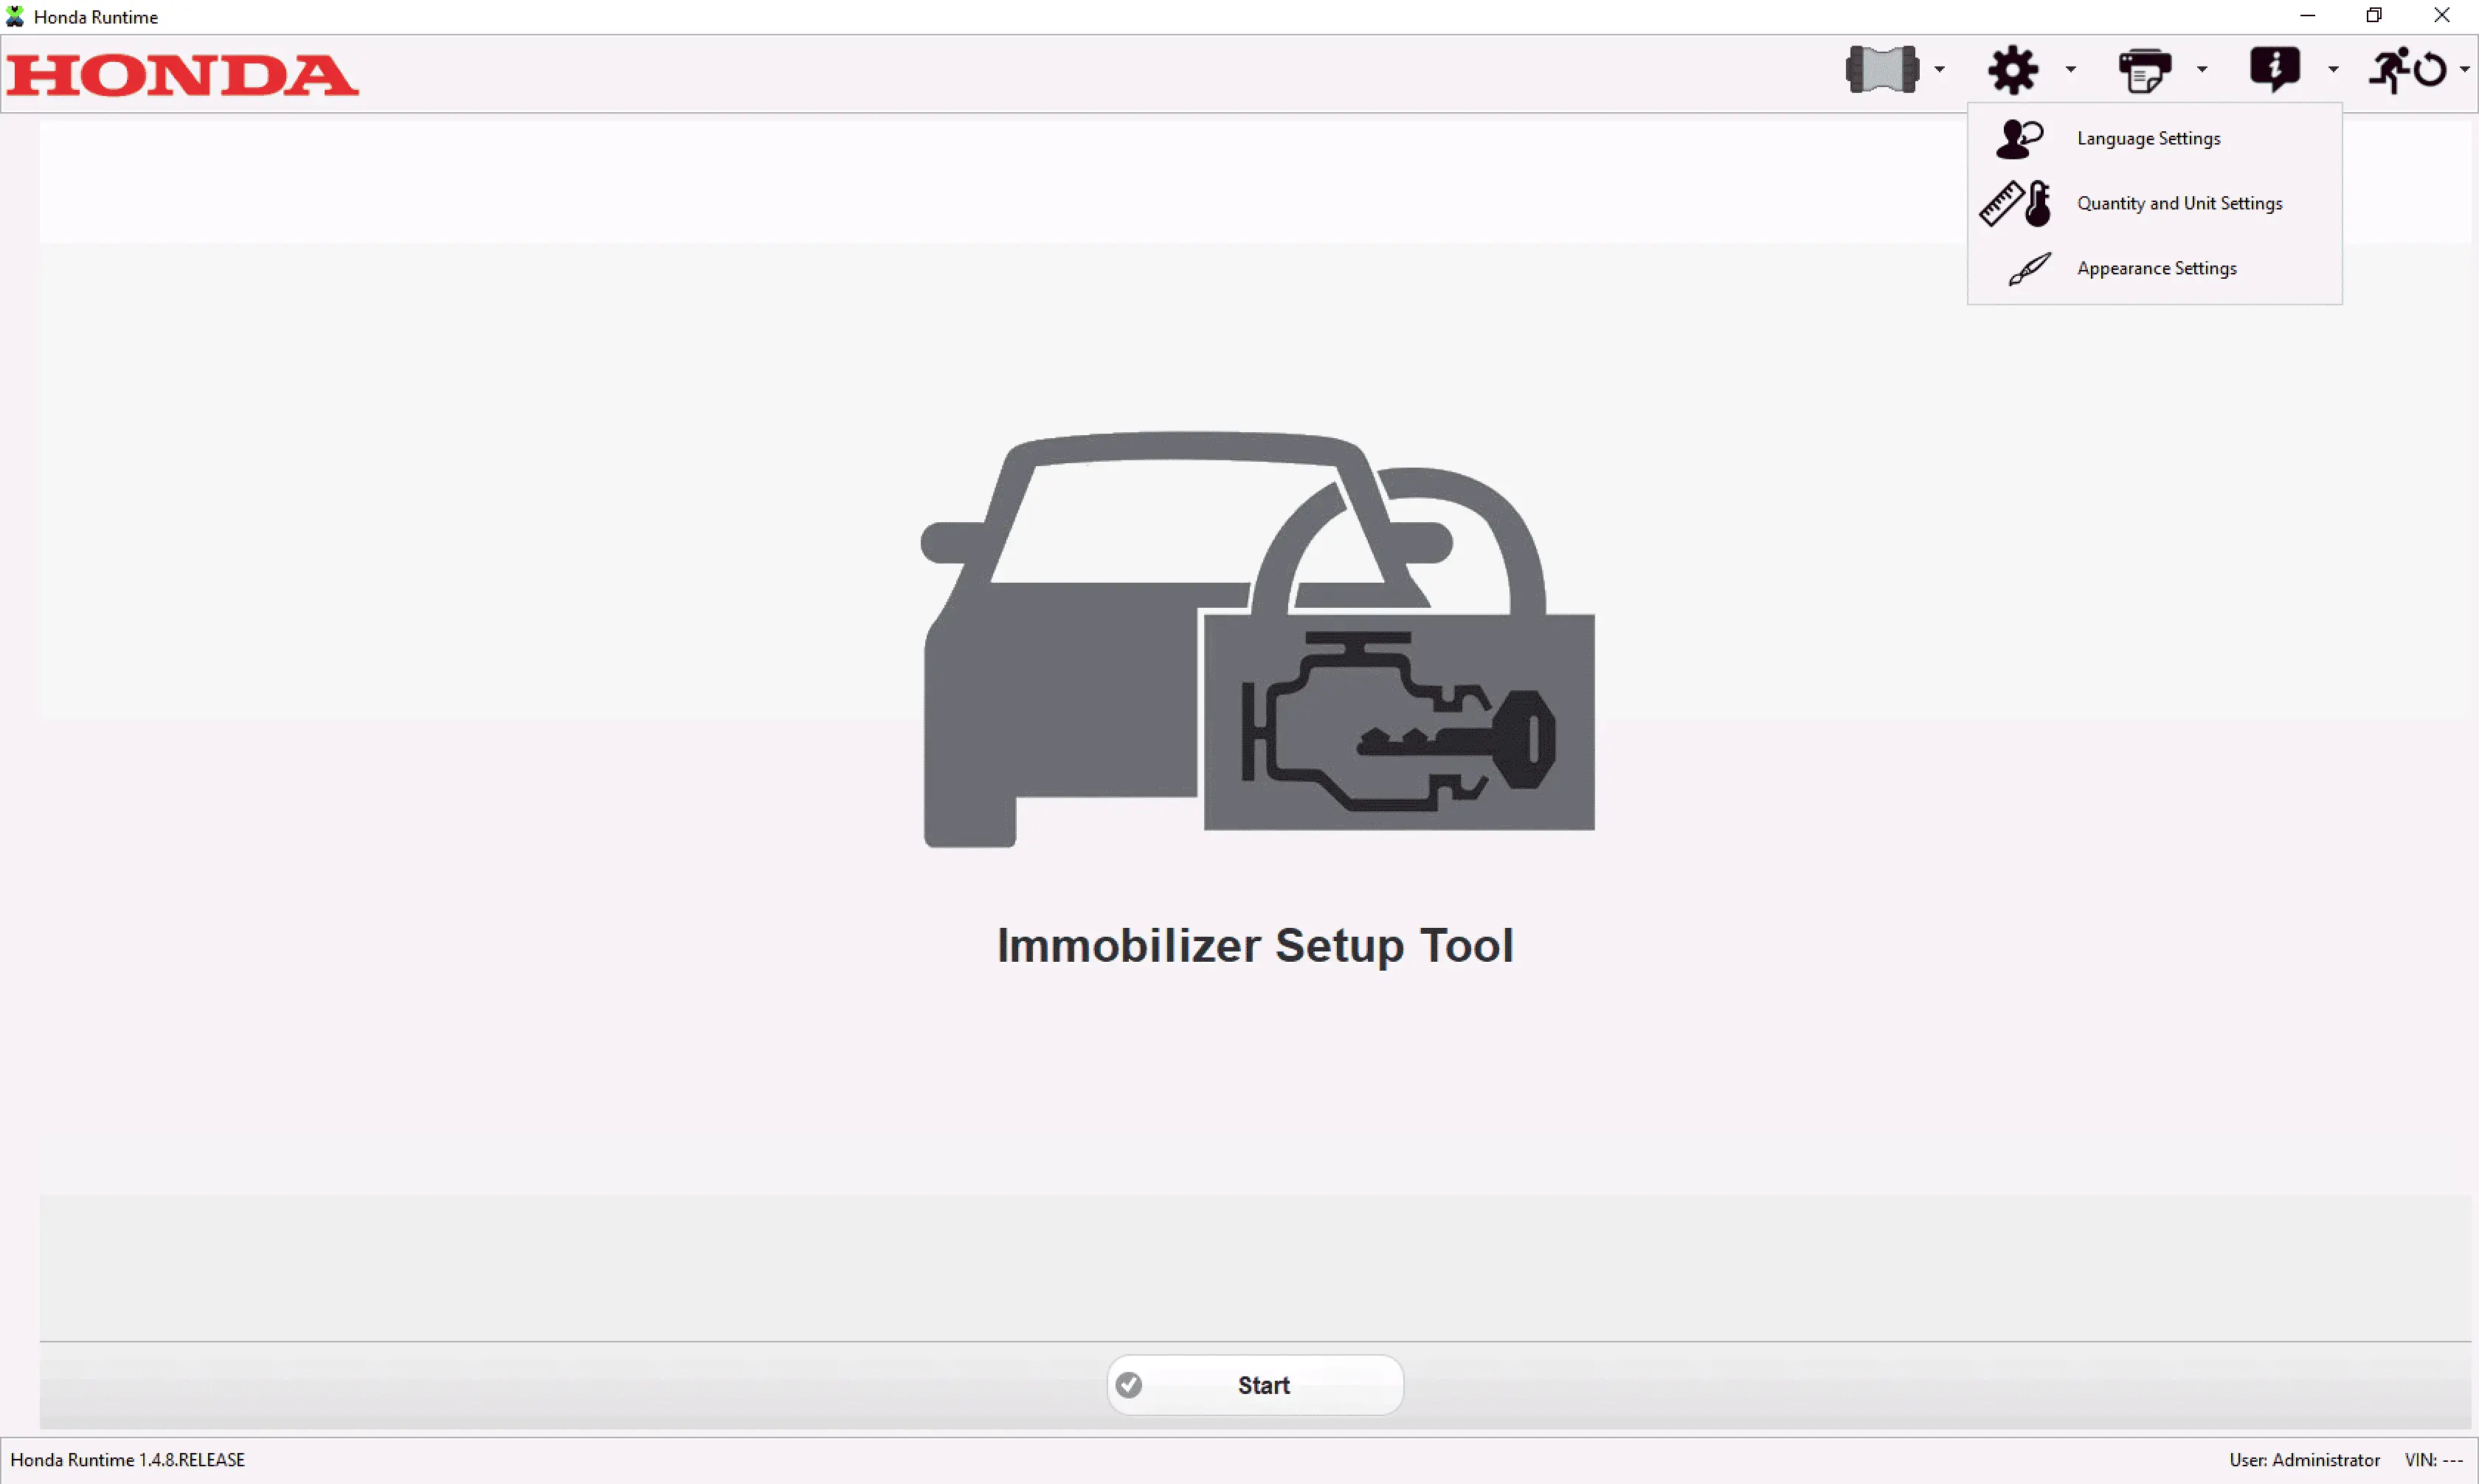Select Appearance Settings menu entry

tap(2155, 268)
